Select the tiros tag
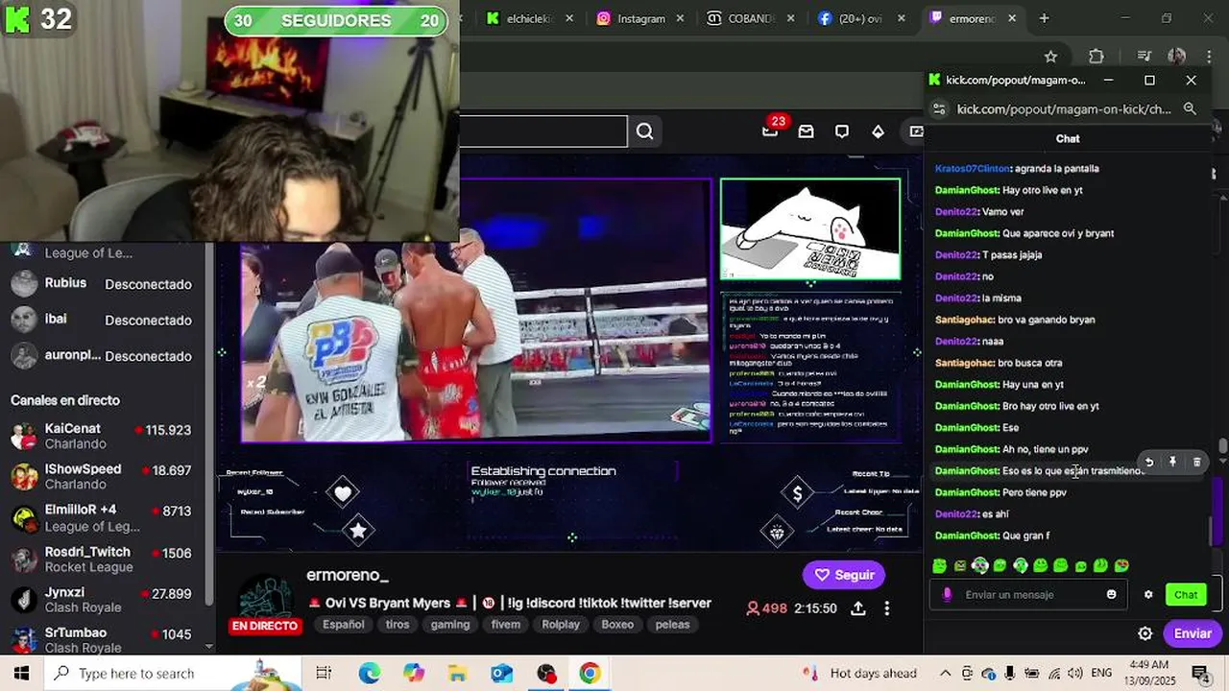The height and width of the screenshot is (691, 1229). (398, 624)
